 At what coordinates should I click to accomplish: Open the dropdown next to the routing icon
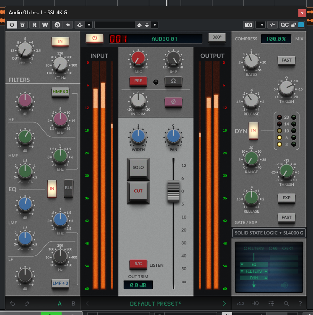pos(89,25)
